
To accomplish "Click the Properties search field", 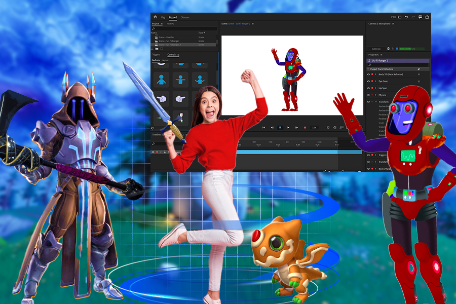I will [x=398, y=64].
